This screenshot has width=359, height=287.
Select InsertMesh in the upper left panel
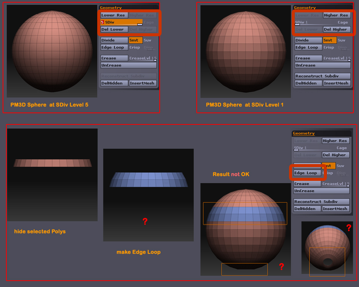[142, 83]
